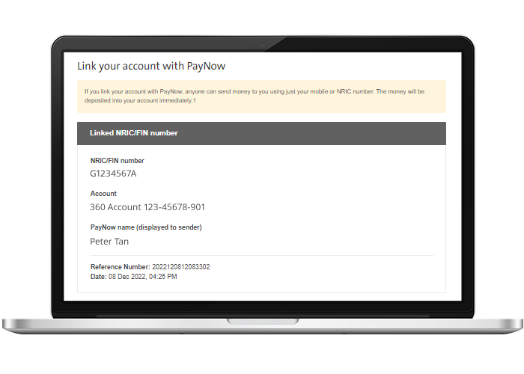Click 'NRIC number' text in the notice
Viewport: 524px width, 374px height.
pyautogui.click(x=355, y=91)
